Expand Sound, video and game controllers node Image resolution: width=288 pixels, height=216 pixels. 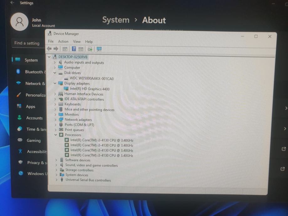(x=56, y=165)
